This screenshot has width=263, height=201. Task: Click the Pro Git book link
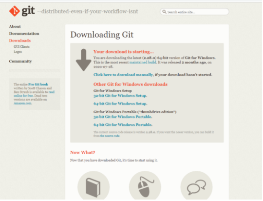(38, 84)
